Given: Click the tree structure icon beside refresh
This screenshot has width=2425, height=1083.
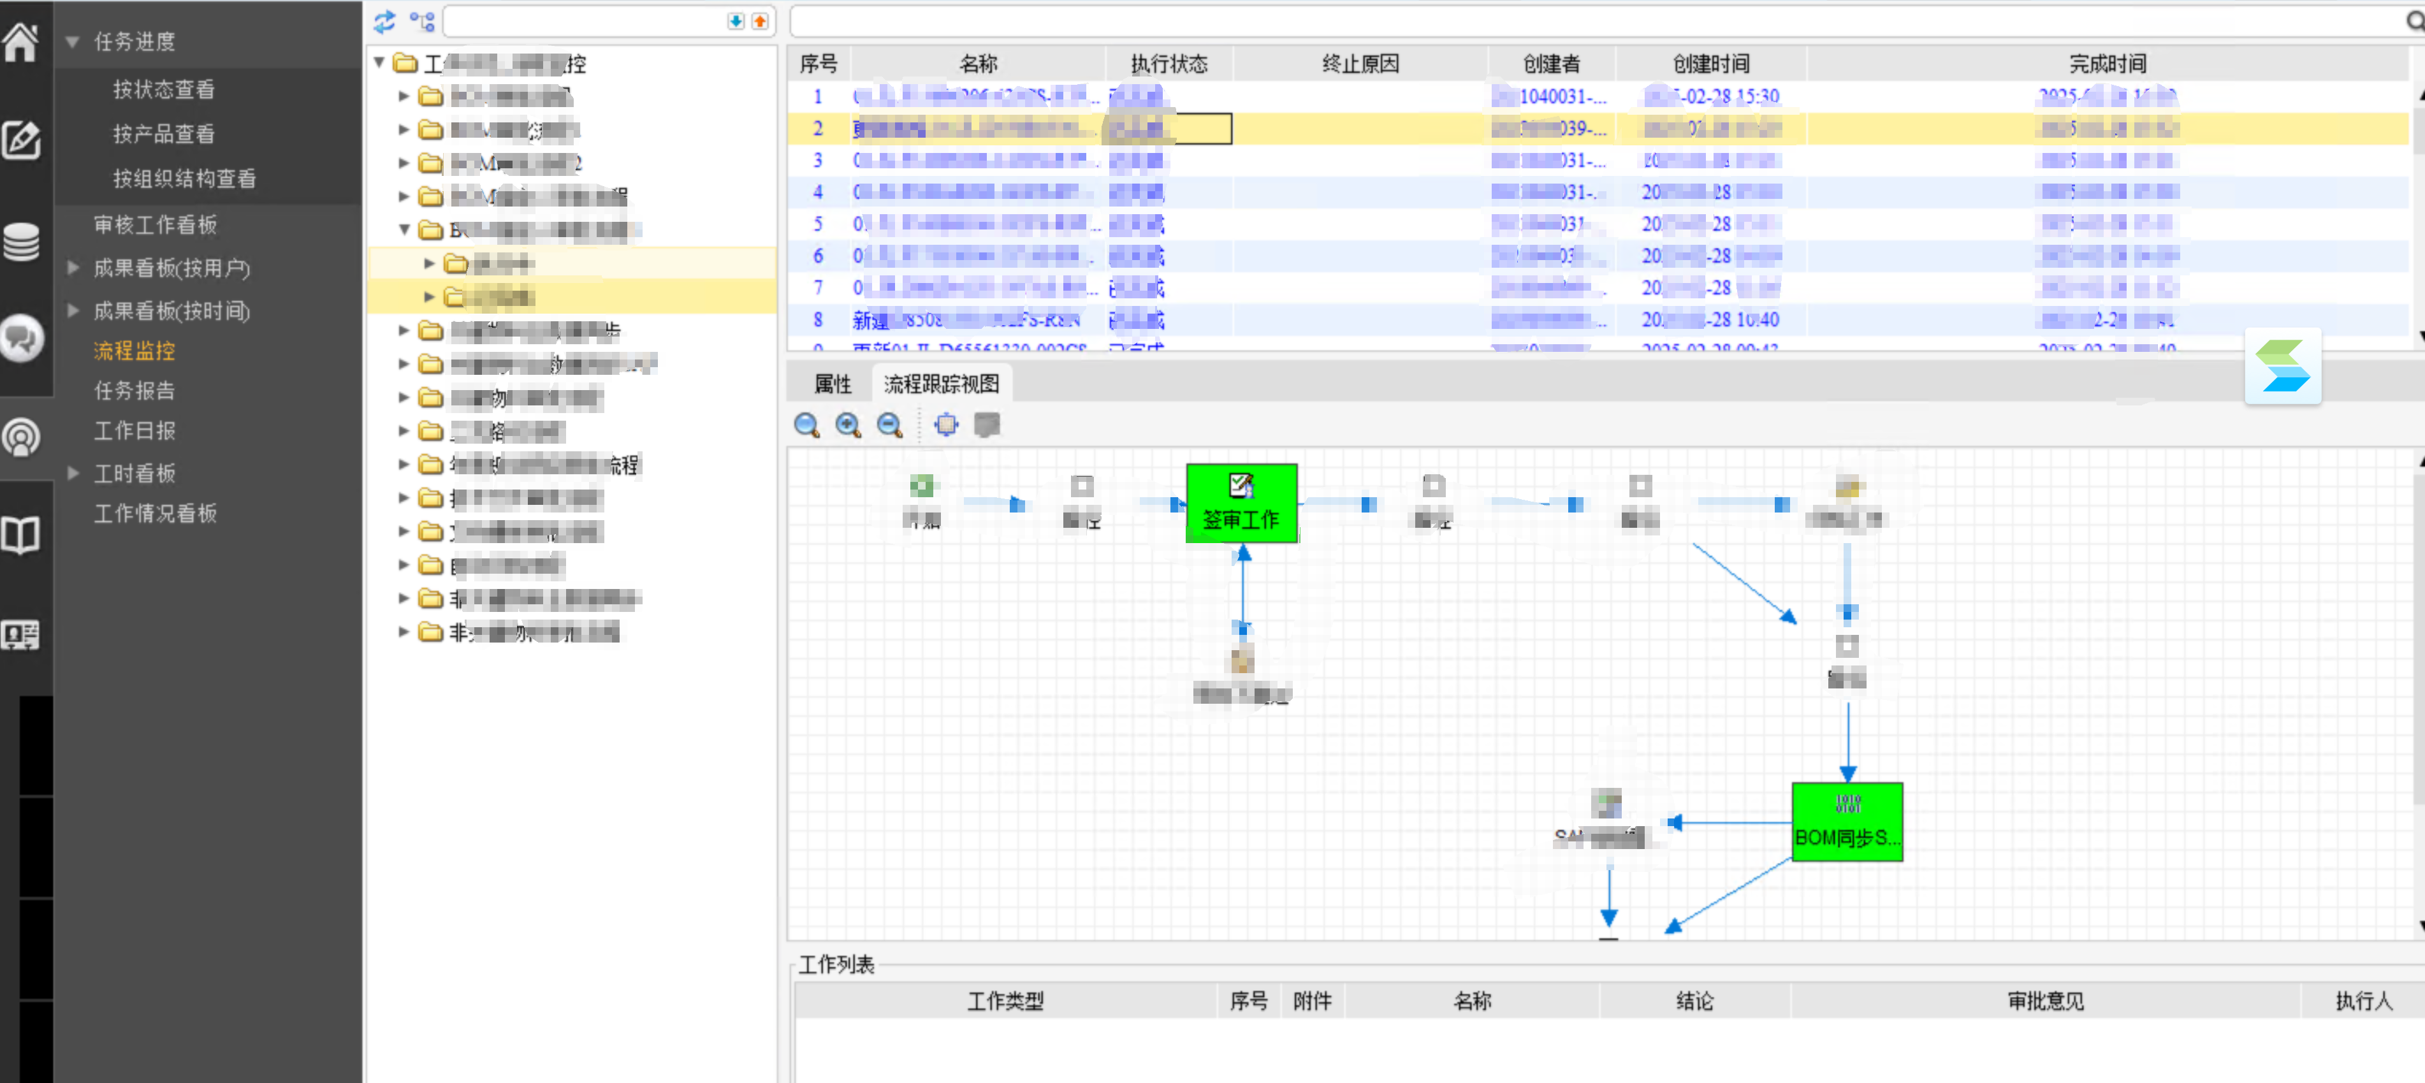Looking at the screenshot, I should point(423,20).
